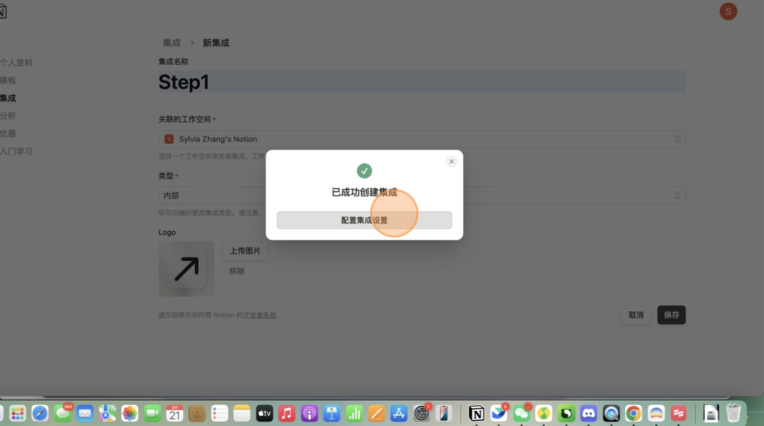Open the red striped app in dock
764x426 pixels.
pyautogui.click(x=678, y=414)
